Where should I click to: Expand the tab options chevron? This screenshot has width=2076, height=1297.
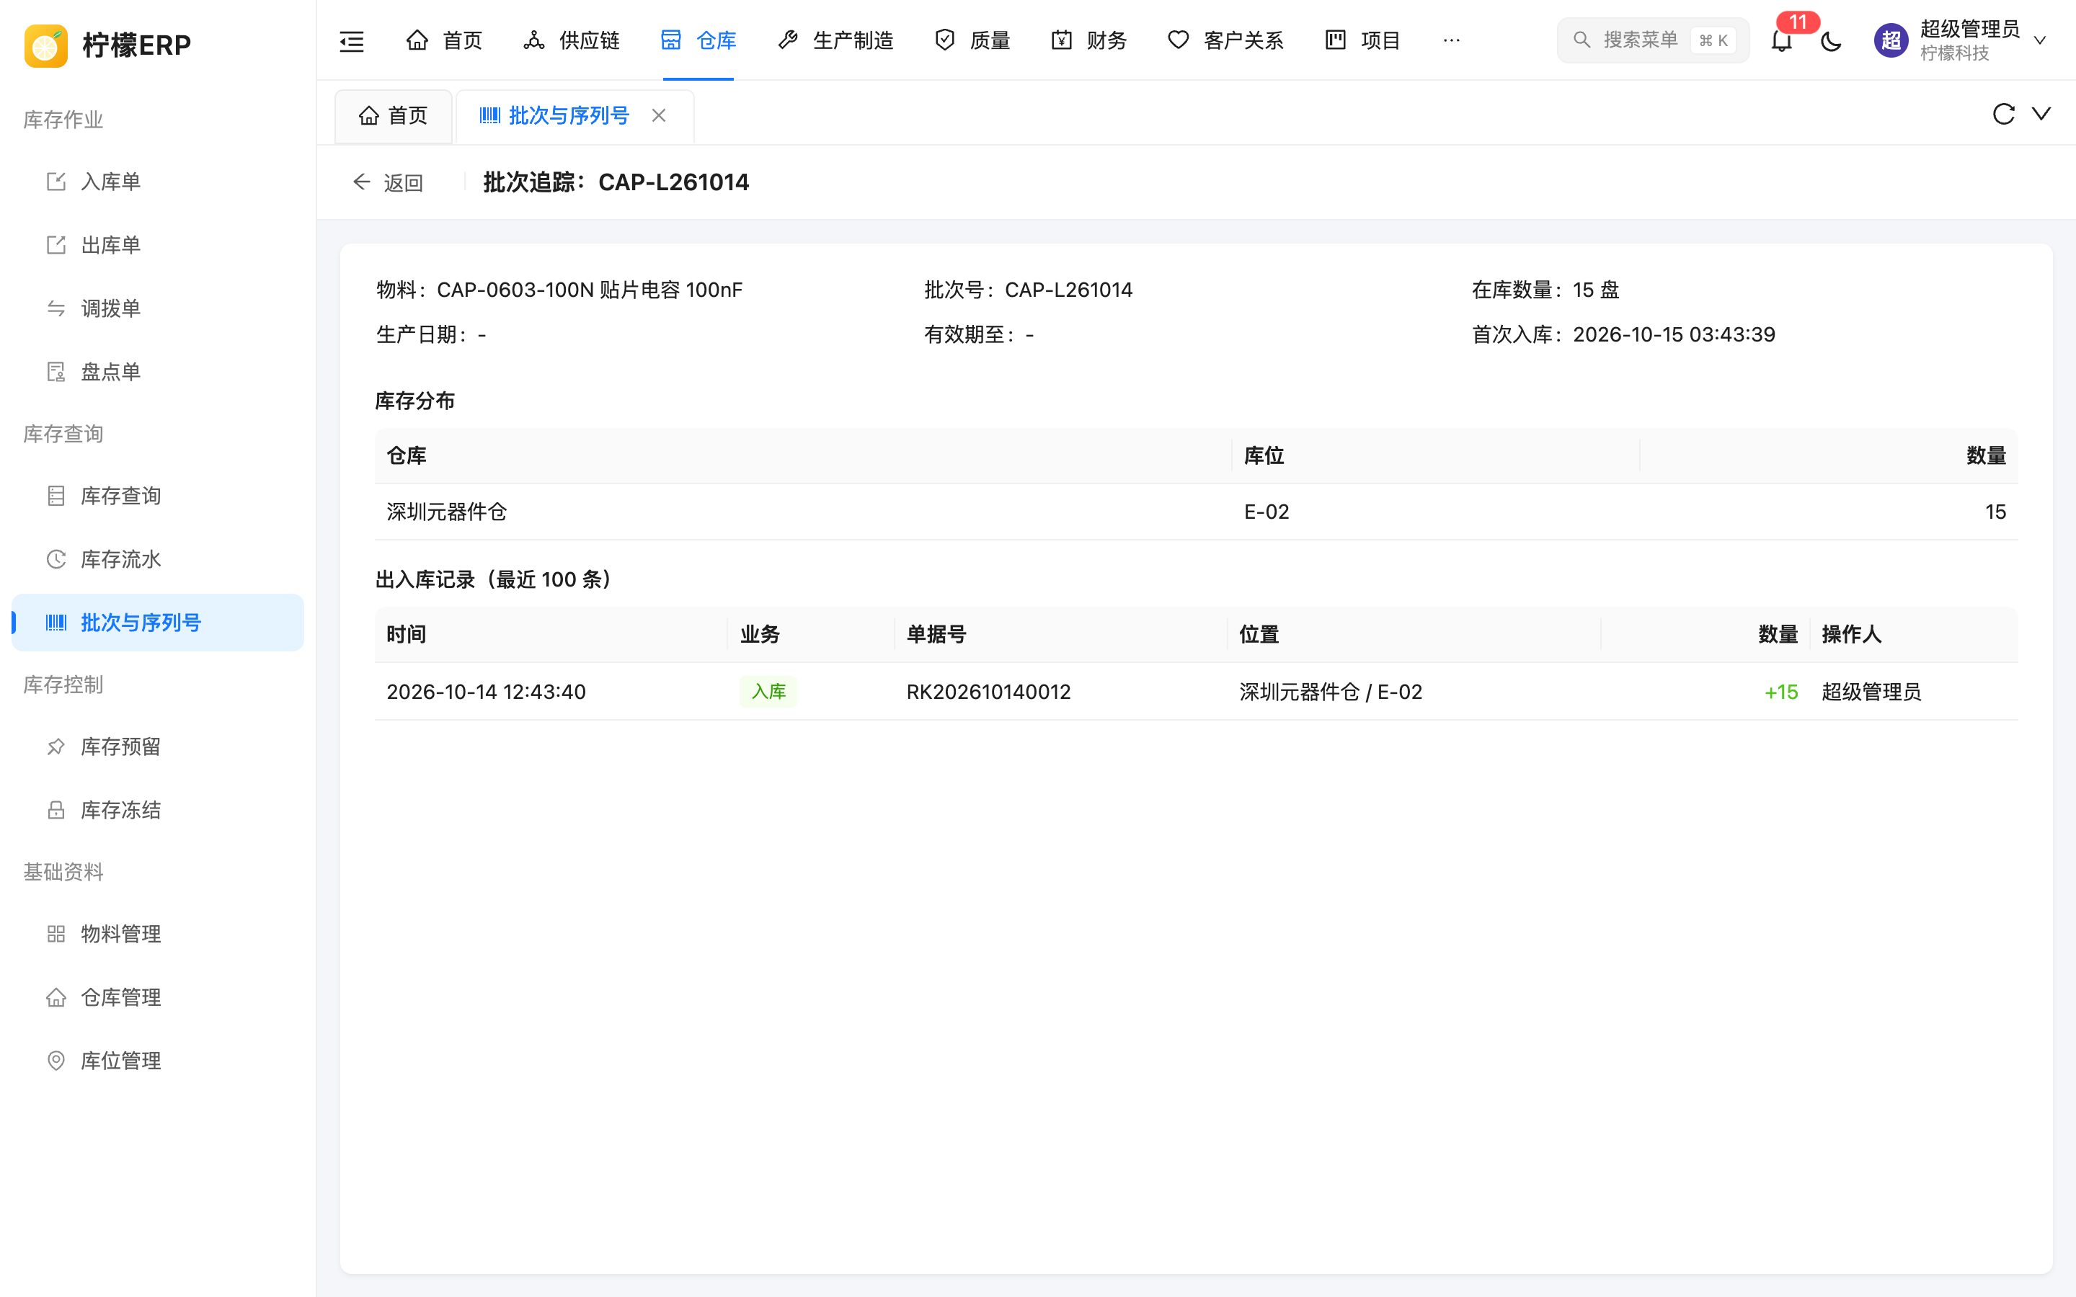2041,114
